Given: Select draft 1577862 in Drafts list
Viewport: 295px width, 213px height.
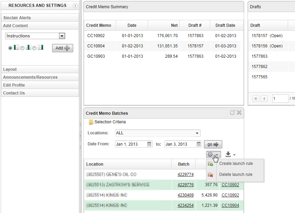Looking at the screenshot, I should point(259,67).
